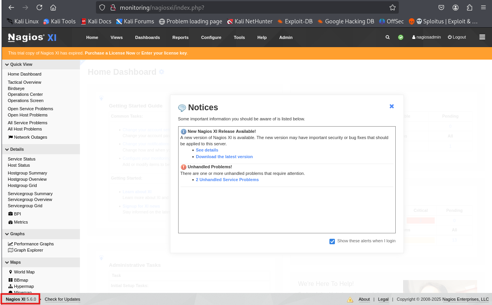Image resolution: width=492 pixels, height=305 pixels.
Task: Click the Home Dashboard gear icon
Action: pos(161,72)
